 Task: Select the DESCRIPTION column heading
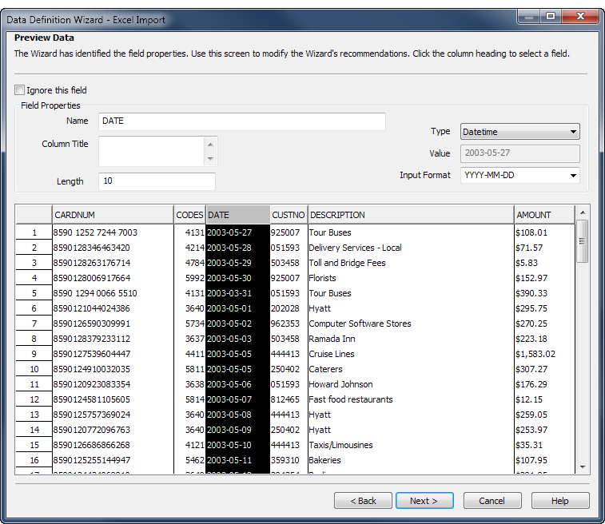tap(410, 215)
